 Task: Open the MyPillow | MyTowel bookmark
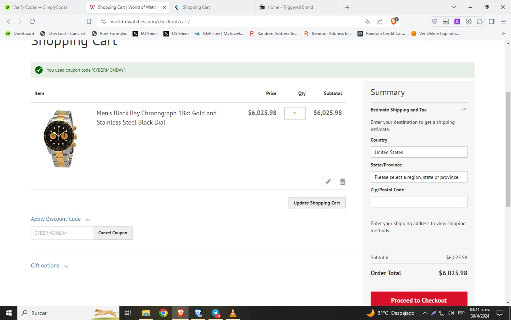219,33
